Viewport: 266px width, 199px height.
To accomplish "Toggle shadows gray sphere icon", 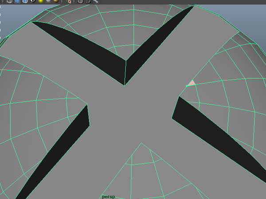I will (48, 1).
